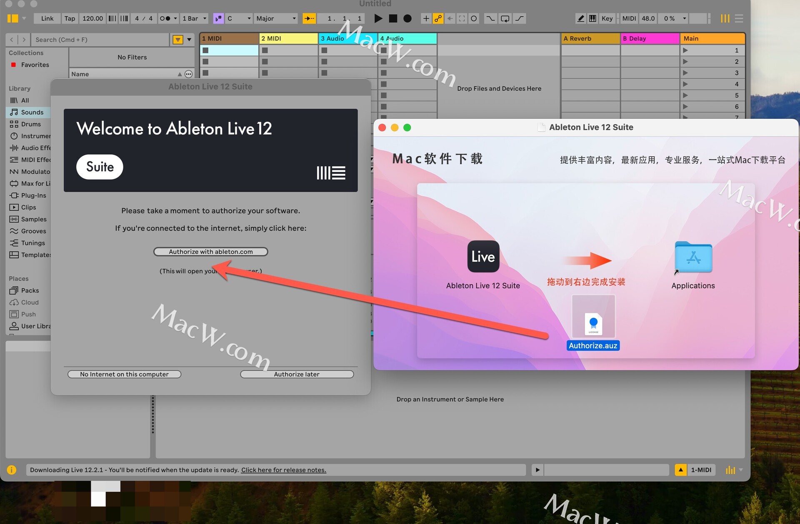
Task: Click No Internet on this computer
Action: (124, 374)
